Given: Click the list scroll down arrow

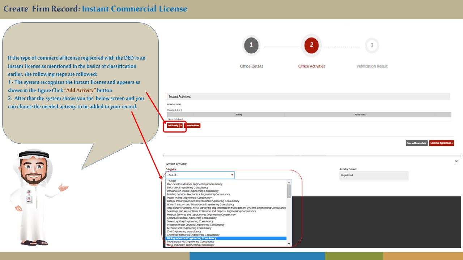Looking at the screenshot, I should 289,244.
